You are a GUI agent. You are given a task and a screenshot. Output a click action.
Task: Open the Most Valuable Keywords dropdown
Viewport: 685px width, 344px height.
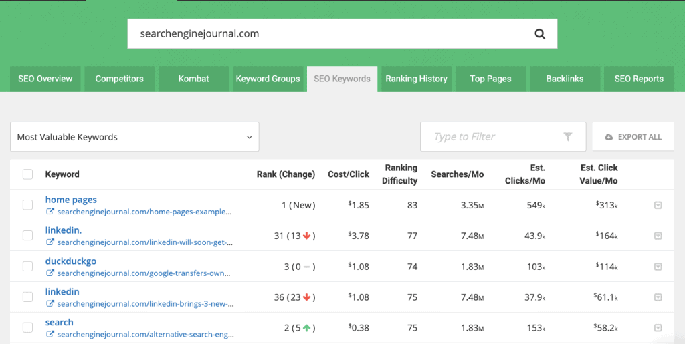pos(134,137)
